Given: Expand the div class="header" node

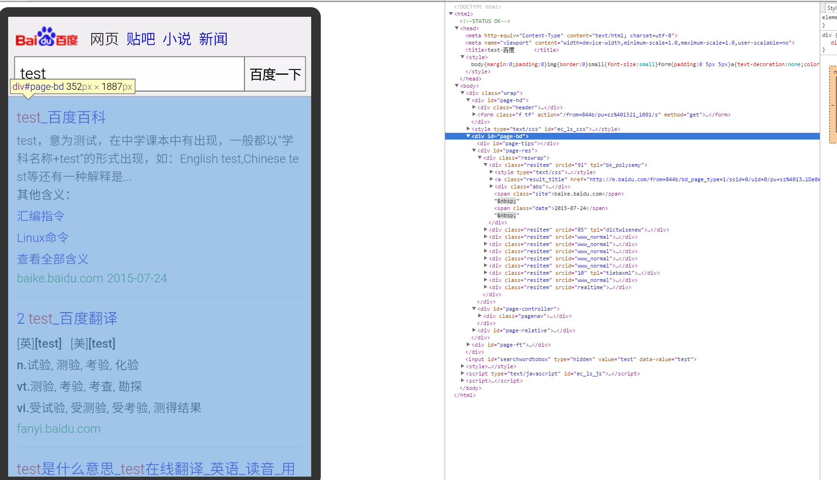Looking at the screenshot, I should (474, 107).
